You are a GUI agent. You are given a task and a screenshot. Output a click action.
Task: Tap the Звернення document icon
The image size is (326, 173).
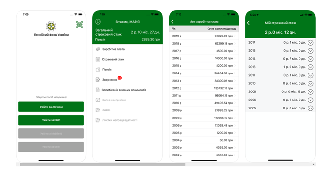tap(98, 80)
